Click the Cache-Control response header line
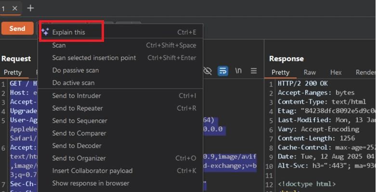This screenshot has height=192, width=378. pos(326,147)
